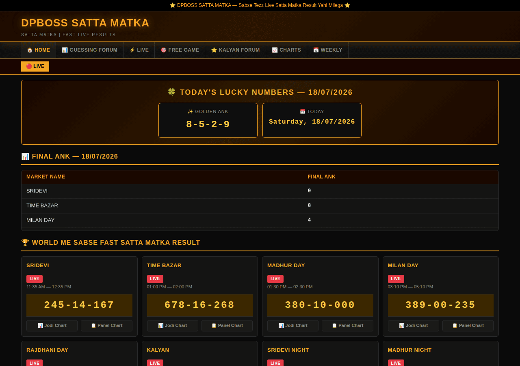Click the MADHUR NIGHT card title

[x=409, y=350]
